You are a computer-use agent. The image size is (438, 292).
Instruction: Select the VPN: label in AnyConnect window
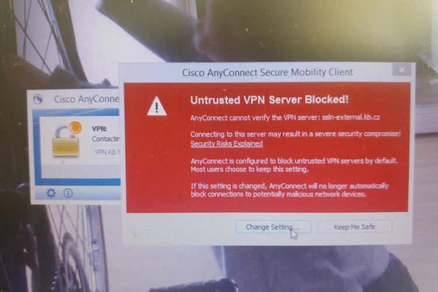coord(100,129)
